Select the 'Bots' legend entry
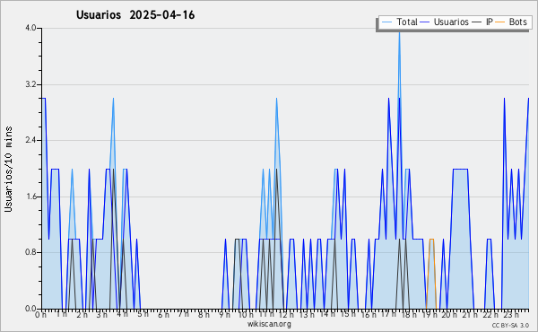Screen dimensions: 538x332 (x=511, y=22)
